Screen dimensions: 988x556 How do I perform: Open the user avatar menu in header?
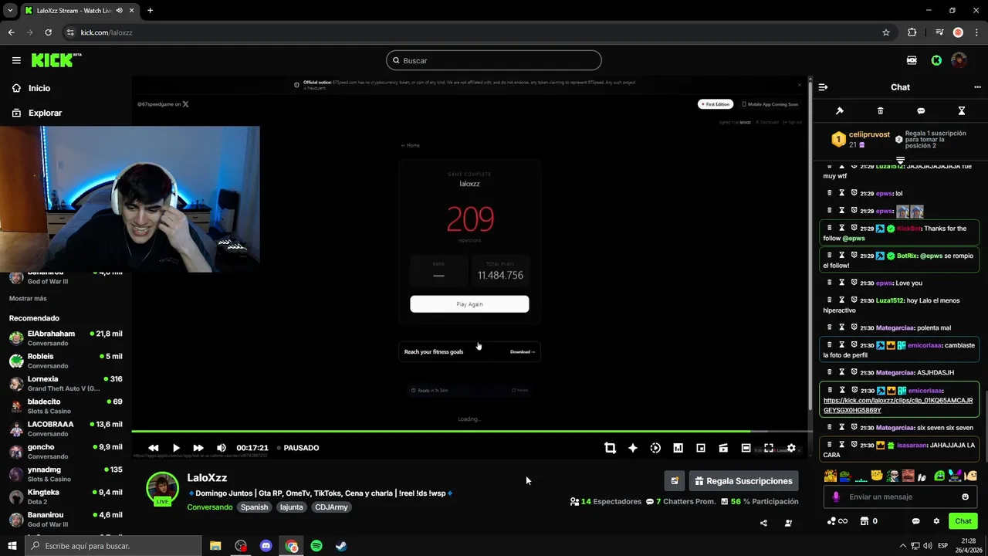tap(959, 60)
